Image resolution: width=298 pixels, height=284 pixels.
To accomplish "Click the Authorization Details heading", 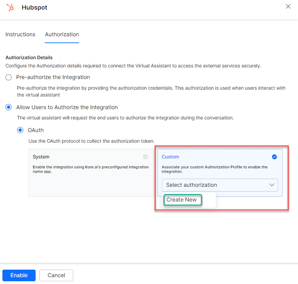I will (29, 57).
